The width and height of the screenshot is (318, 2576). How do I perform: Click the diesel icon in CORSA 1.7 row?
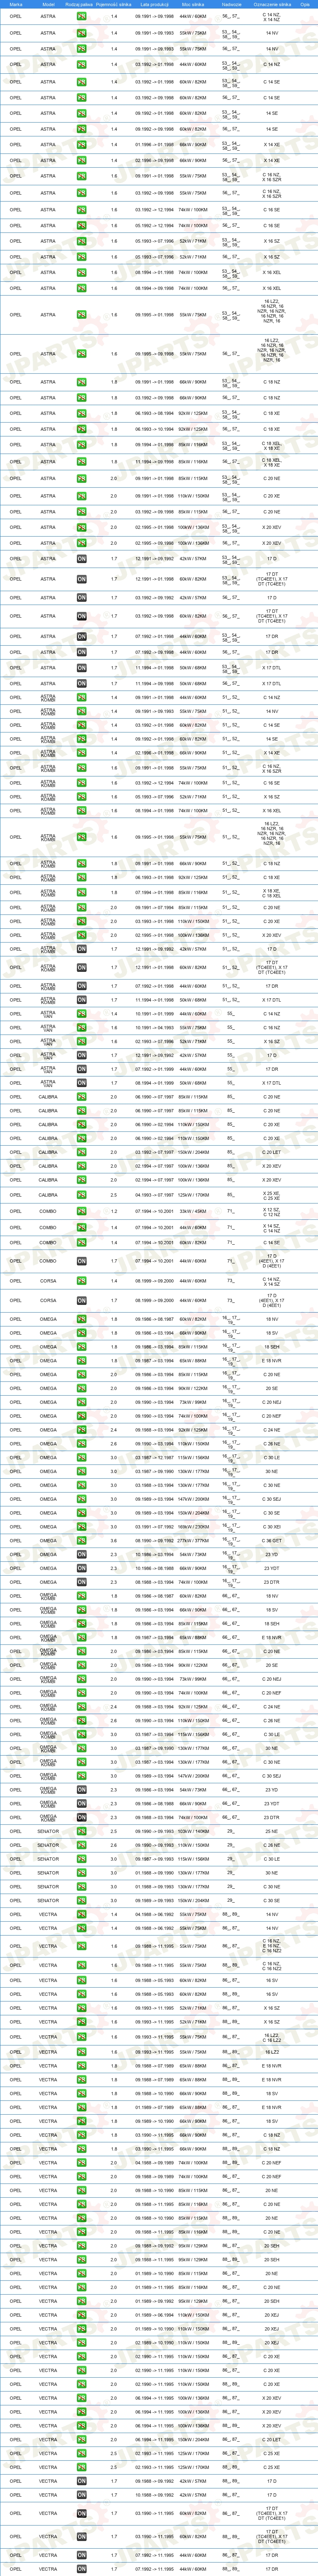[x=82, y=1300]
